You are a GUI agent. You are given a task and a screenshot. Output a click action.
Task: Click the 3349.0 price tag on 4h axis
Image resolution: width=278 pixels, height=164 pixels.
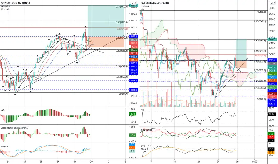pyautogui.click(x=272, y=77)
